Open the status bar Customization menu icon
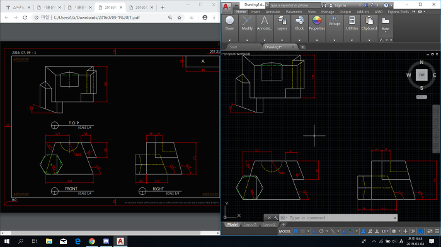This screenshot has width=441, height=247. 437,231
